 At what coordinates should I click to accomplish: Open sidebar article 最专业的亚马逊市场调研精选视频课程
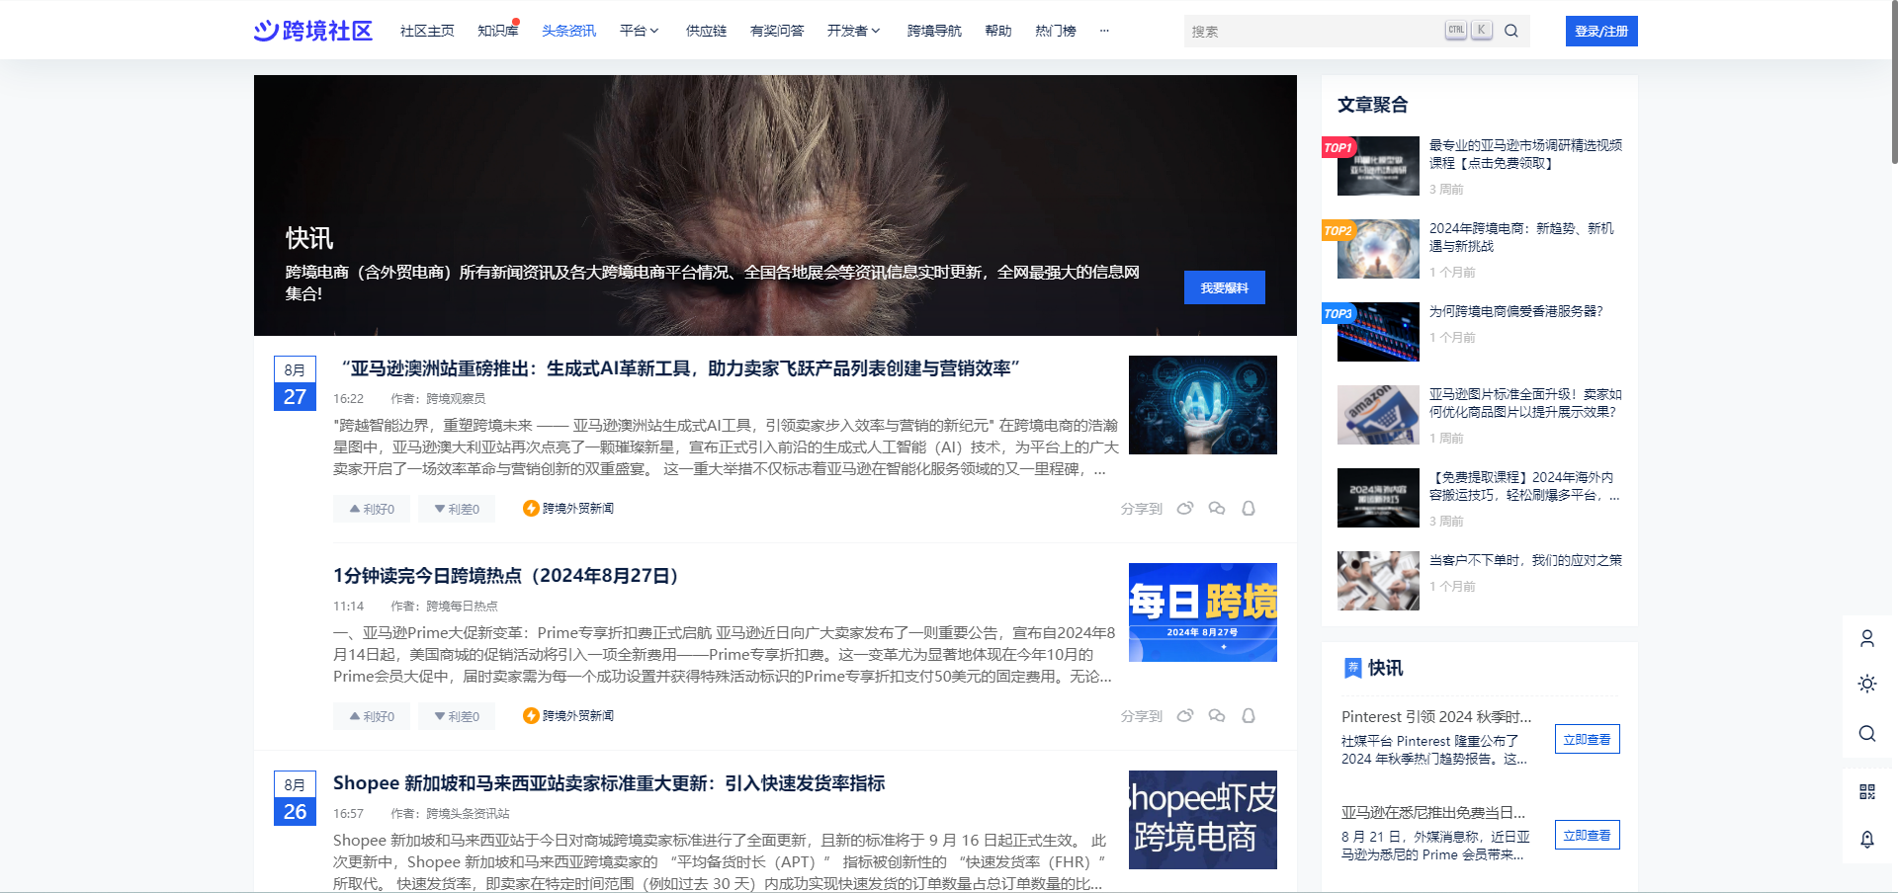[x=1525, y=154]
